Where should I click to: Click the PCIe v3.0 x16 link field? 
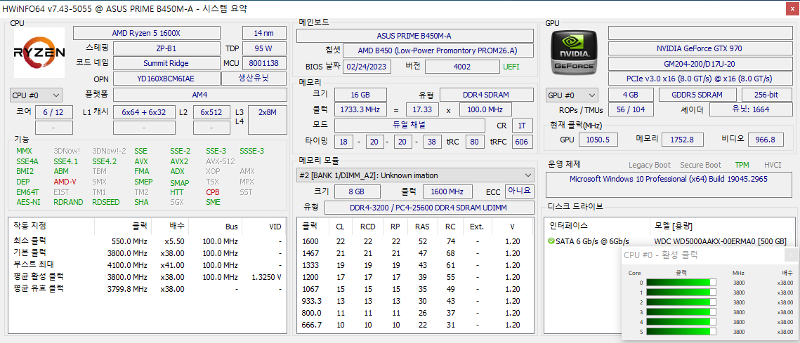[699, 79]
